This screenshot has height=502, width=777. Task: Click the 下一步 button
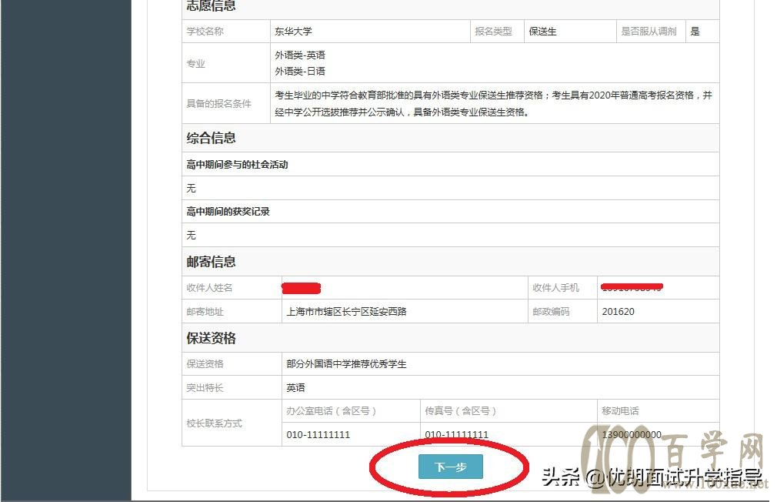[451, 467]
